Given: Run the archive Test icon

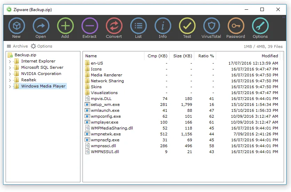Looking at the screenshot, I should click(x=187, y=26).
